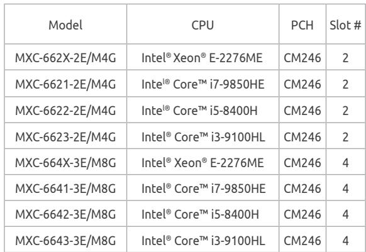Click the CPU column header
Screen dimensions: 366x252
(202, 25)
